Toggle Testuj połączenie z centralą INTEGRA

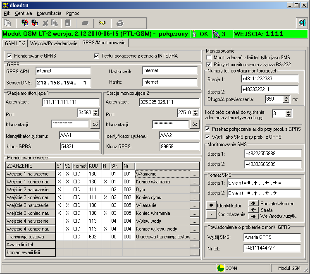[96, 56]
